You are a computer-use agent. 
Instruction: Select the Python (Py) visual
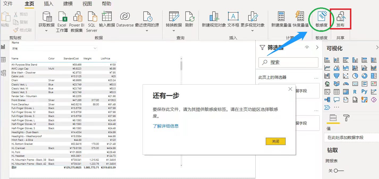[364, 92]
